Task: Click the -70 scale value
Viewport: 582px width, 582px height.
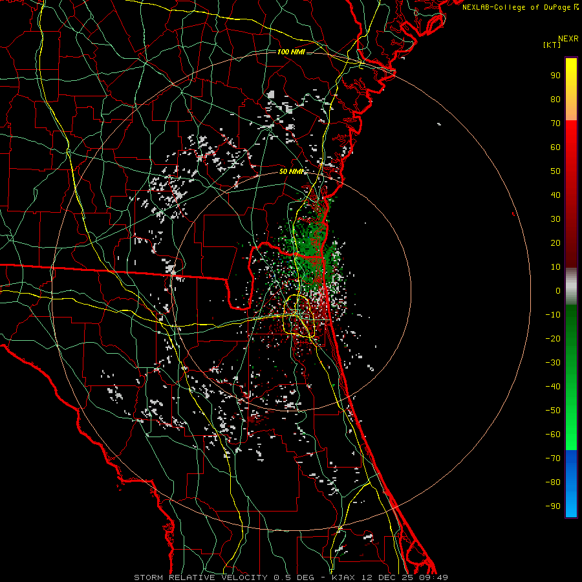Action: [553, 458]
